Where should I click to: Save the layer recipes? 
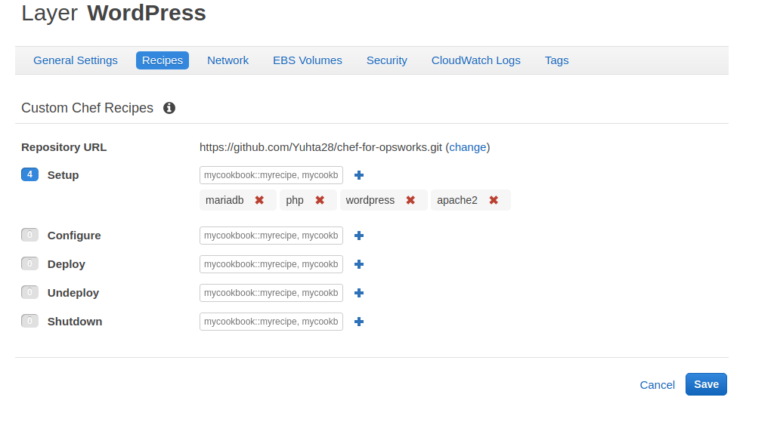[706, 384]
